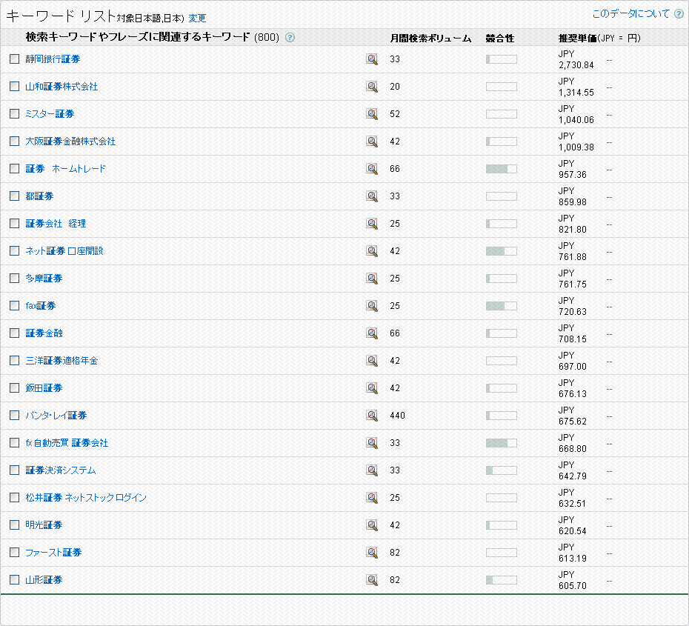Open help icon next to このデータについて
The width and height of the screenshot is (689, 626).
click(679, 14)
